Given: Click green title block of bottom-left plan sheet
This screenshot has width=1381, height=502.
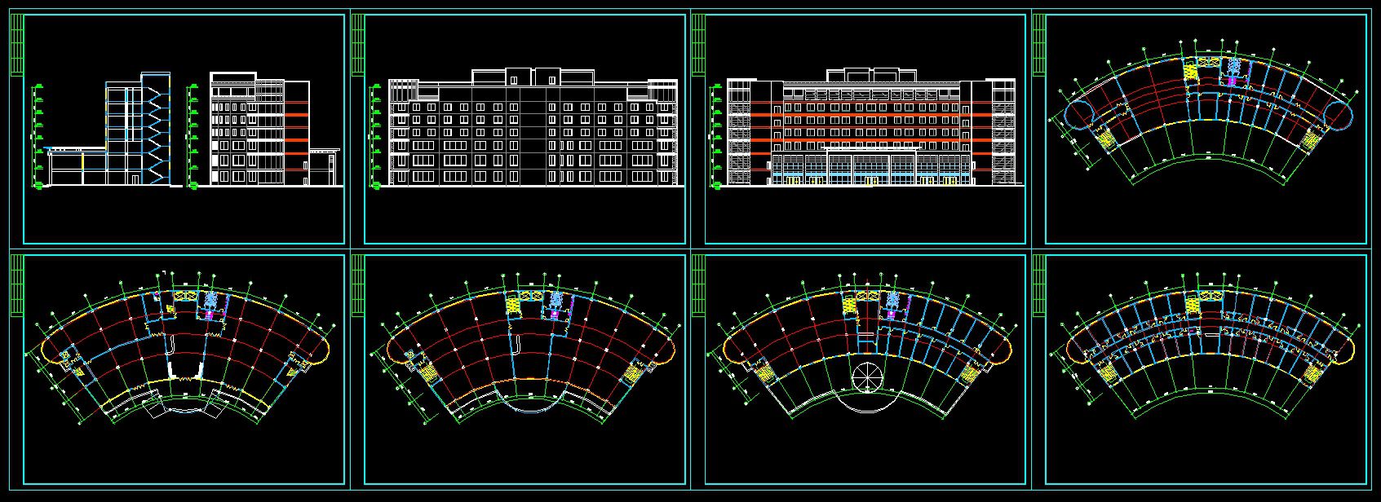Looking at the screenshot, I should coord(16,285).
